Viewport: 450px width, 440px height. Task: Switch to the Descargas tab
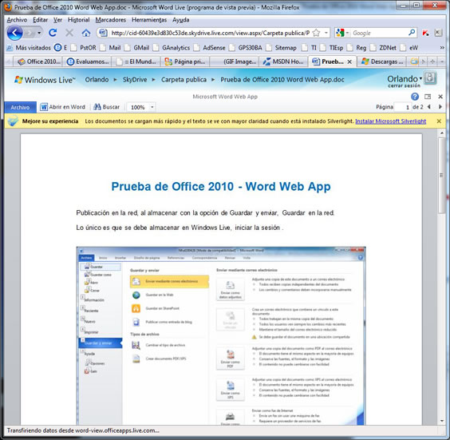click(382, 61)
